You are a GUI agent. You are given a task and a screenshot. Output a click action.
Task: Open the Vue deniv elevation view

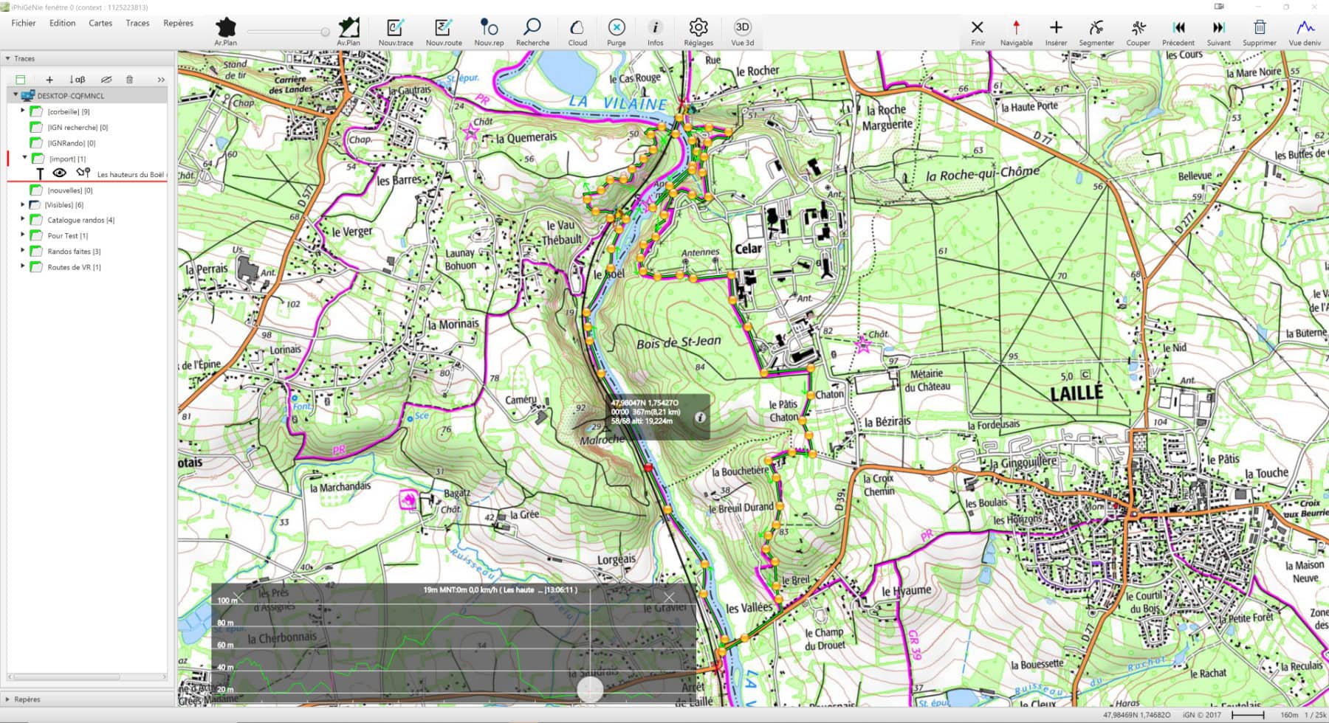coord(1305,32)
